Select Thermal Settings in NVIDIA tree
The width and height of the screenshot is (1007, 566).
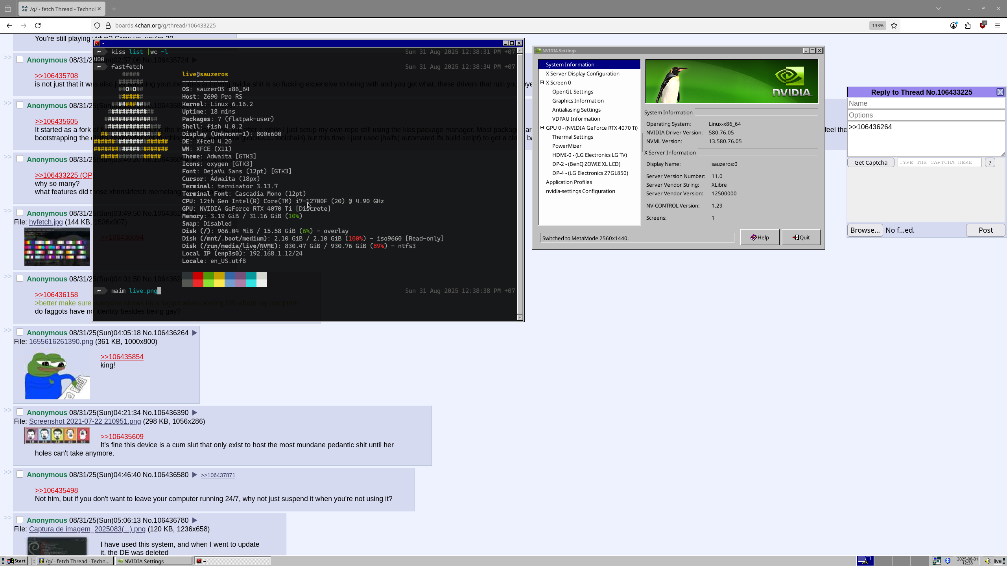click(573, 137)
